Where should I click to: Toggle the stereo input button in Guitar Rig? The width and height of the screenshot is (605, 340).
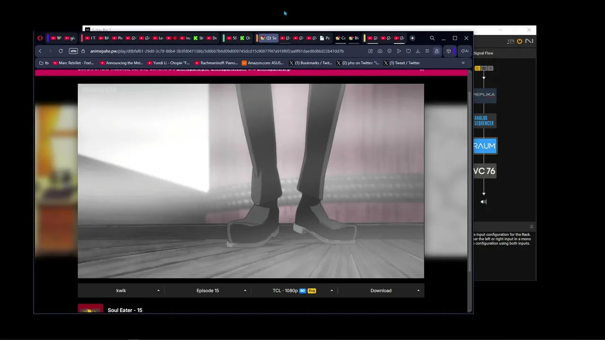[484, 68]
